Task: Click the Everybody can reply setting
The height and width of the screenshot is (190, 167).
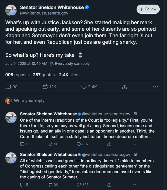Action: tap(72, 64)
